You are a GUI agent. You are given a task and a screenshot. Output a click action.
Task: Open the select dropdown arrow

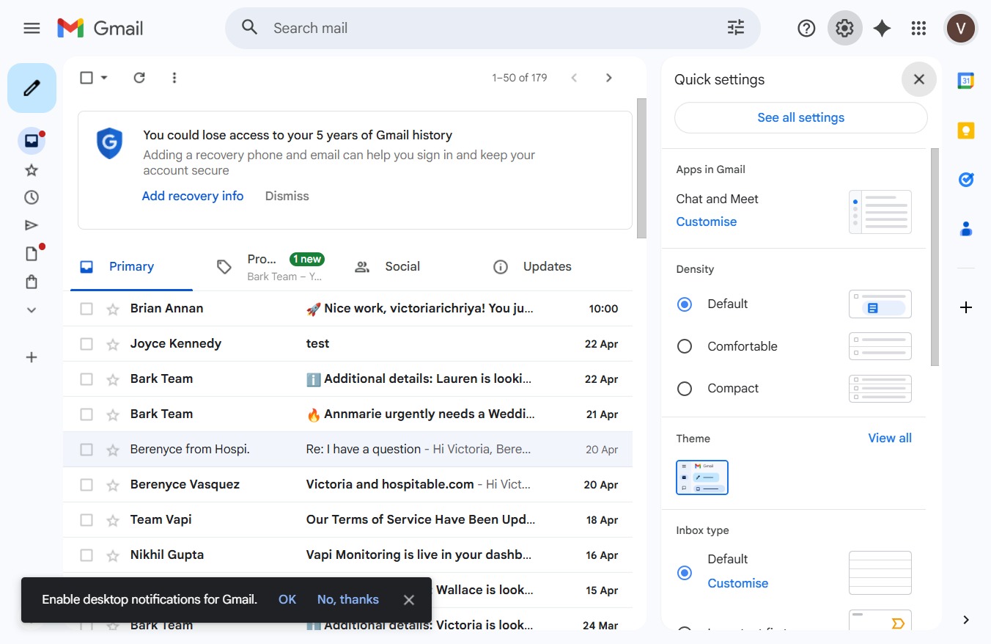point(104,78)
